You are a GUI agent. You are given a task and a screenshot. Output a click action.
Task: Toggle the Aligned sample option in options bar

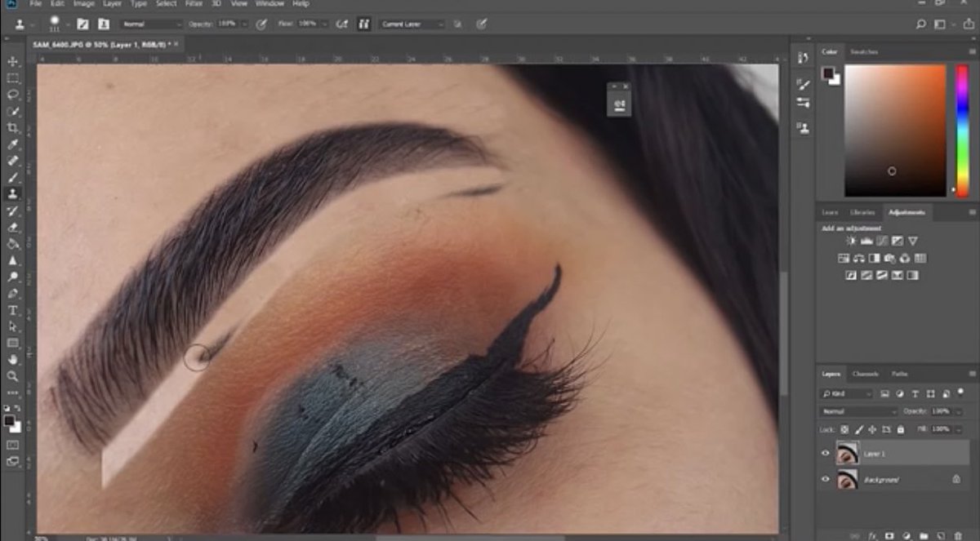point(363,24)
